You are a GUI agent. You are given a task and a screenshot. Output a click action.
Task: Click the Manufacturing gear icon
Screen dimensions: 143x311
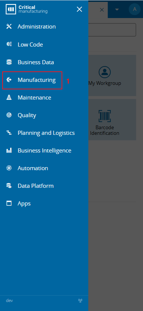(9, 80)
